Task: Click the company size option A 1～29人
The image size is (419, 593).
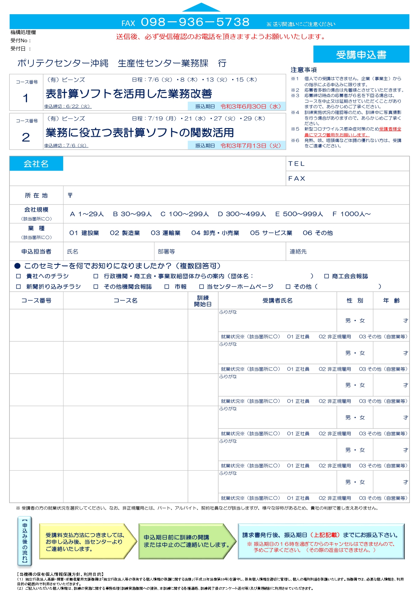Action: (x=87, y=214)
